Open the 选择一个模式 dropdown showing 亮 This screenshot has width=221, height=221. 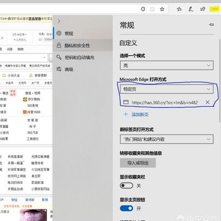click(x=167, y=65)
